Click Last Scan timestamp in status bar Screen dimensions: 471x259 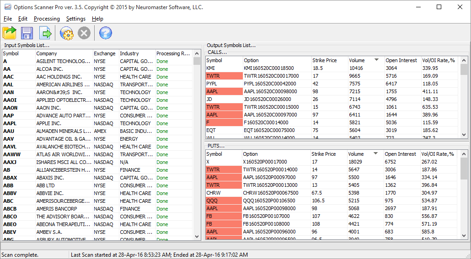click(159, 255)
